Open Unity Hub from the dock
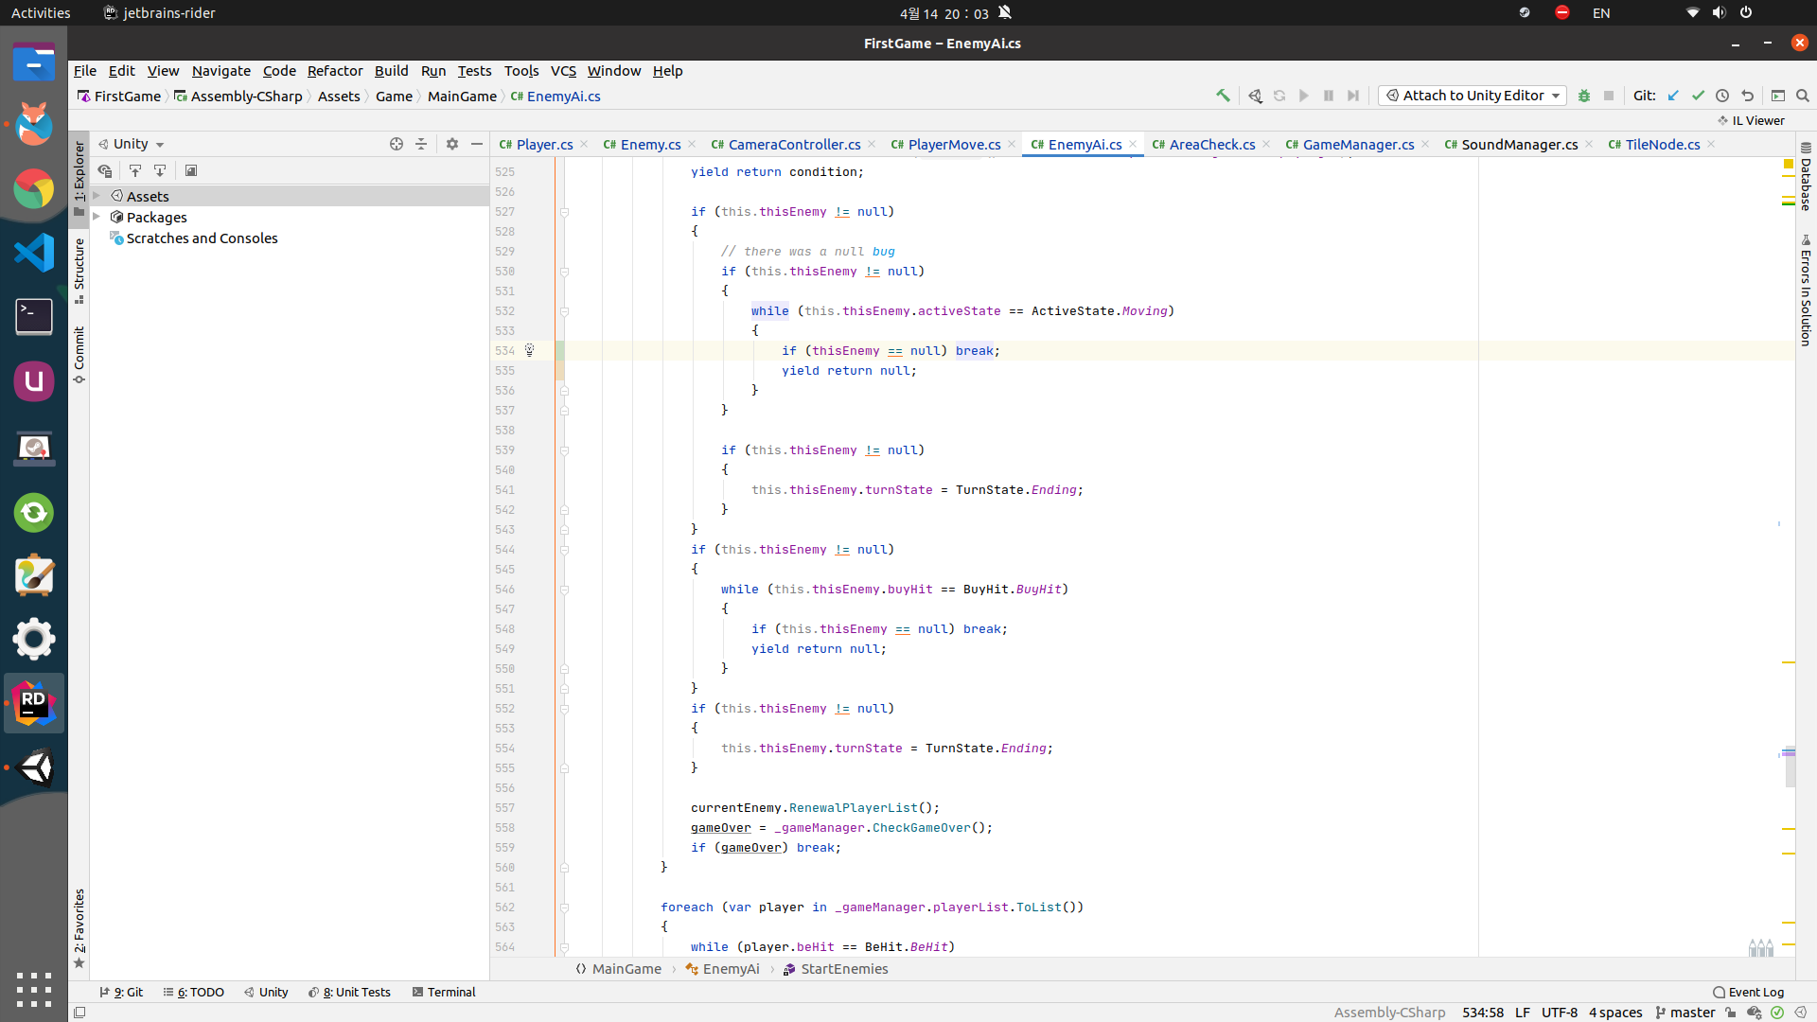The width and height of the screenshot is (1817, 1022). point(34,767)
